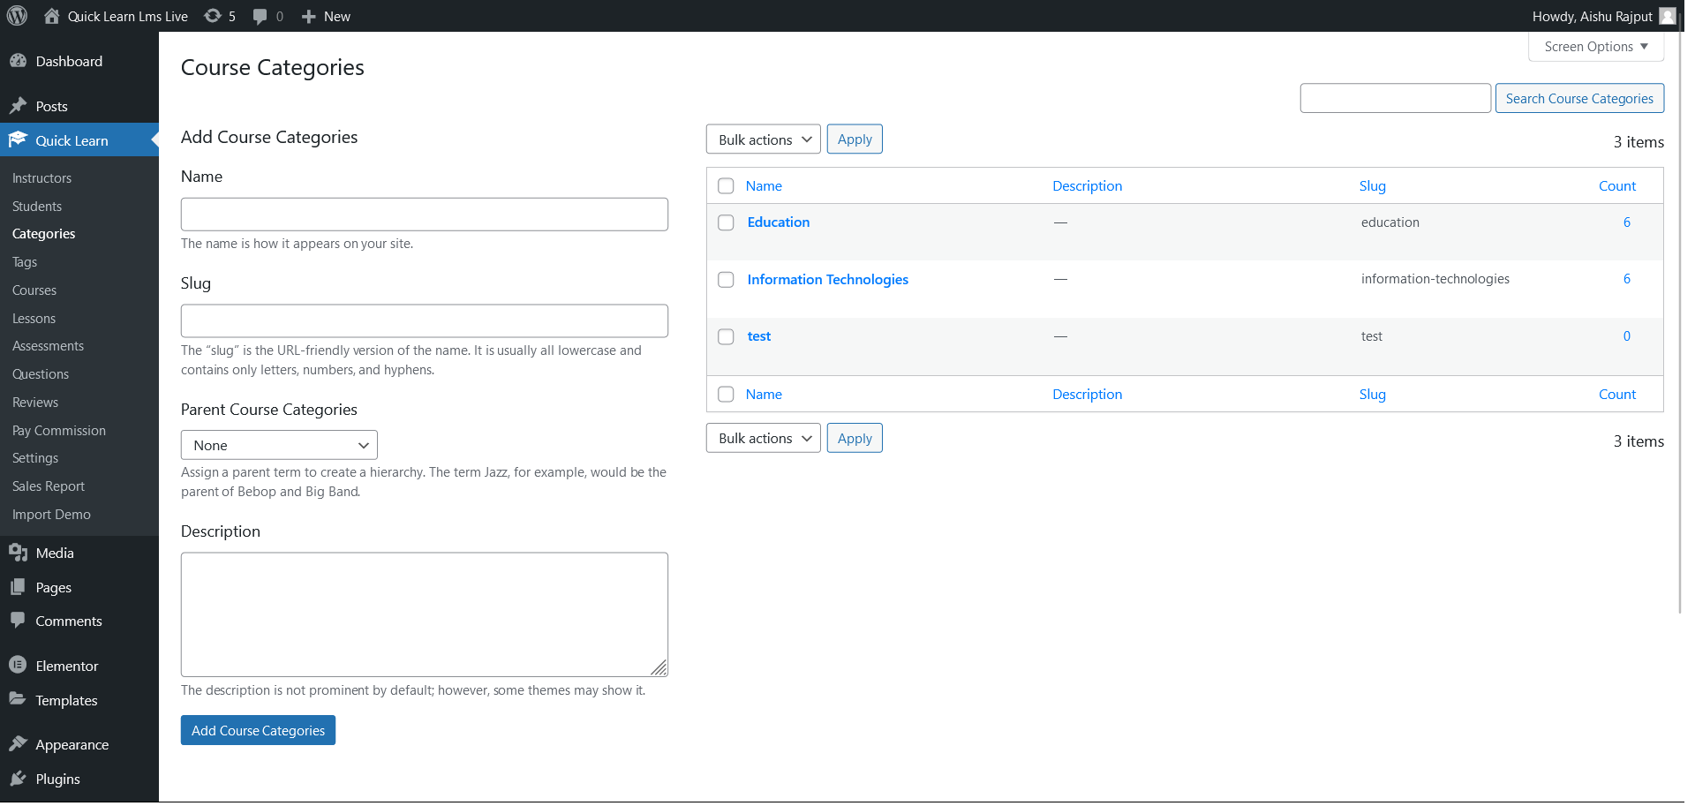Open the Pay Commission submenu item
The width and height of the screenshot is (1695, 806).
[59, 431]
